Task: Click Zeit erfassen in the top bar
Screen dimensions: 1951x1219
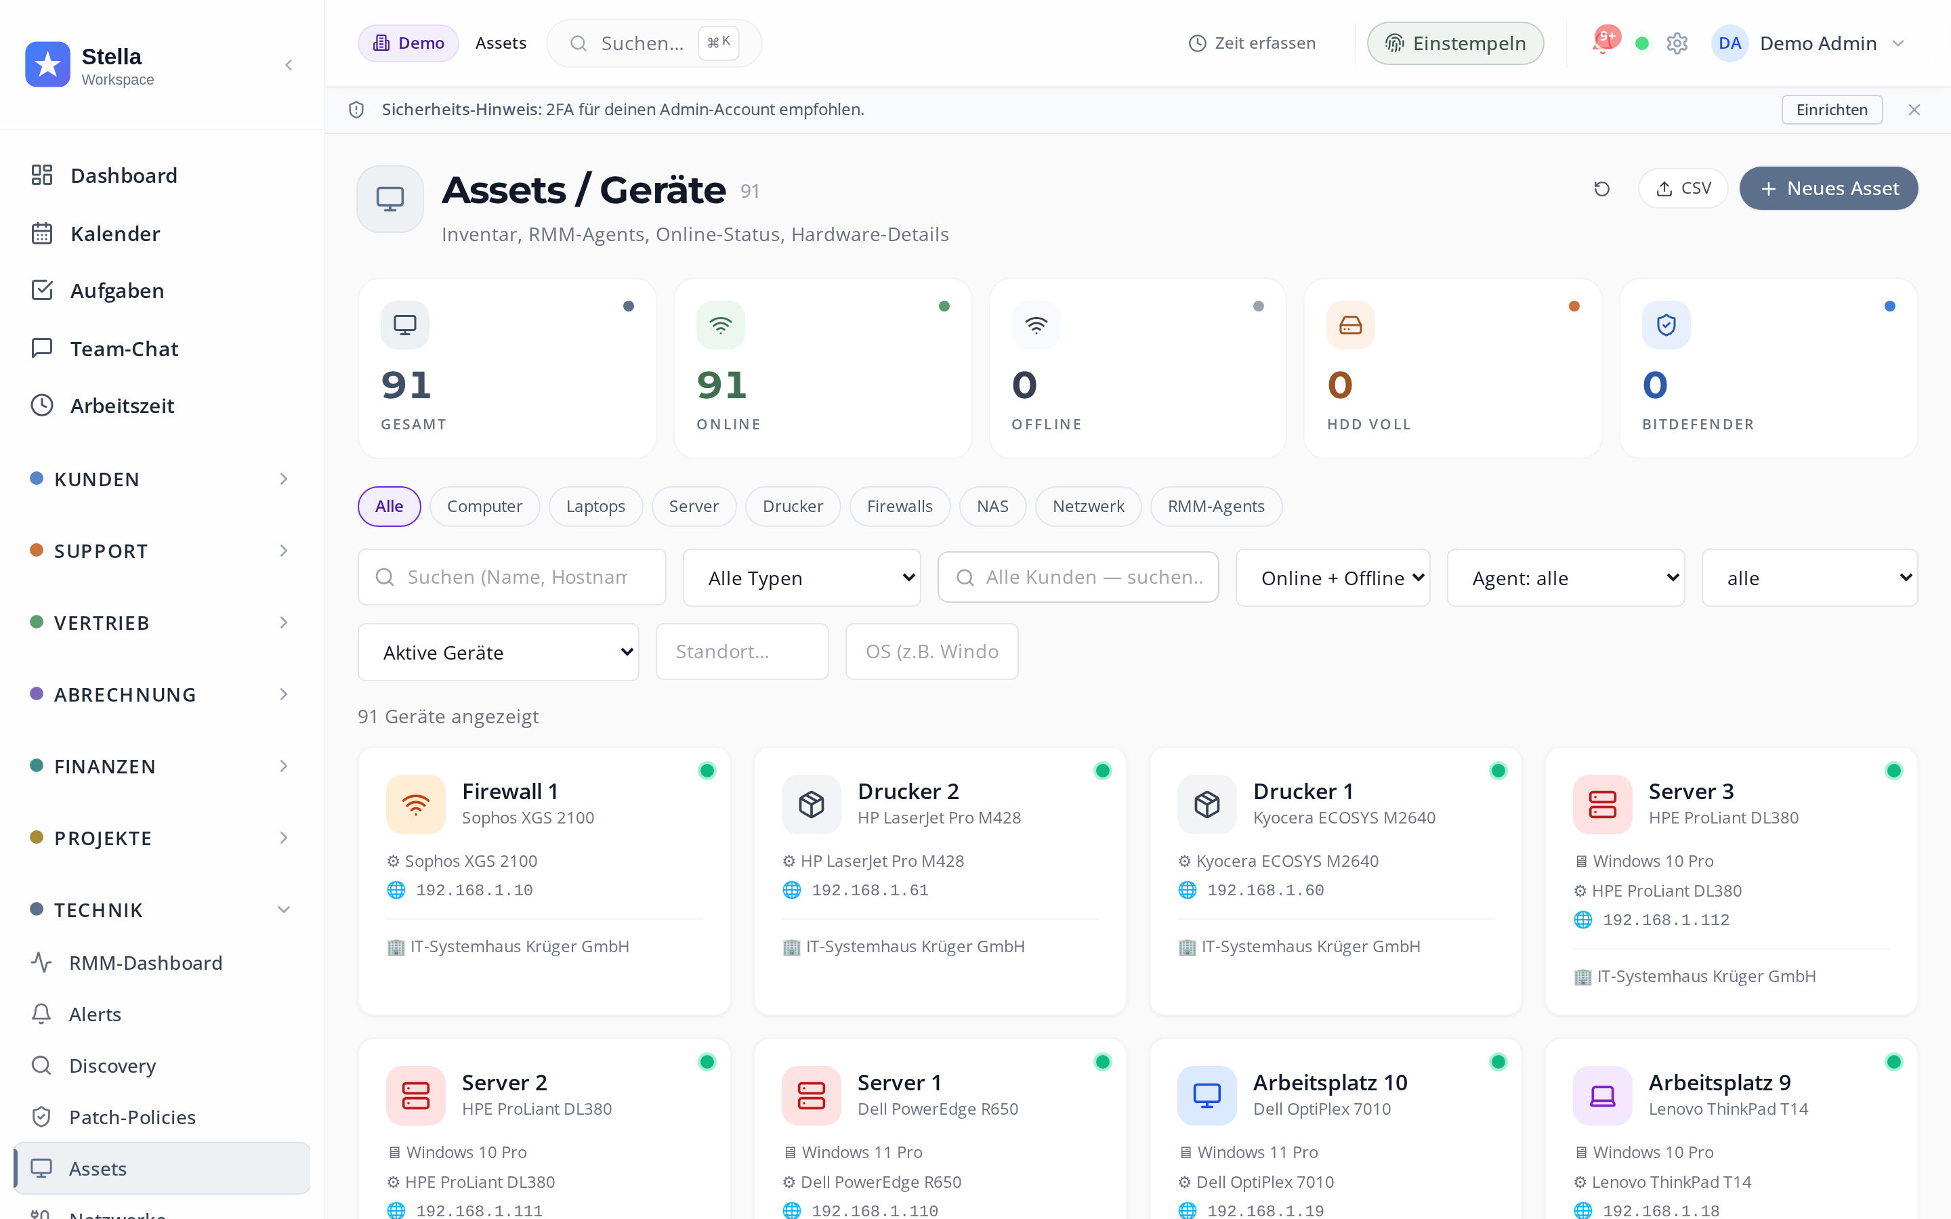Action: (1252, 43)
